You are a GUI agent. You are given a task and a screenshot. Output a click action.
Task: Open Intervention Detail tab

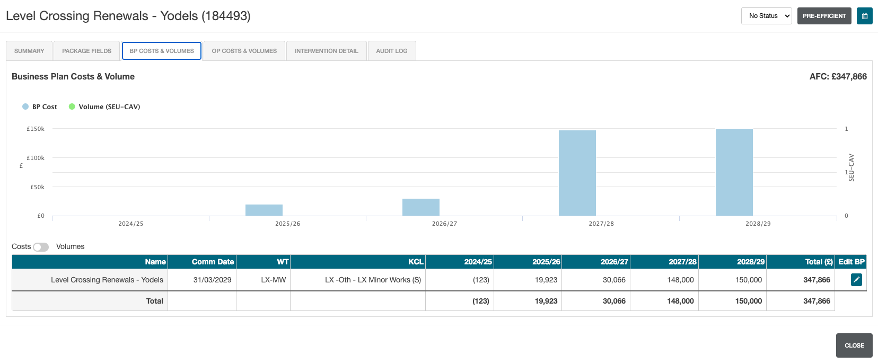327,51
